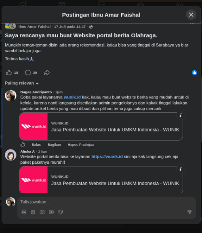Share the post using arrow icon
The image size is (202, 233).
pyautogui.click(x=47, y=73)
